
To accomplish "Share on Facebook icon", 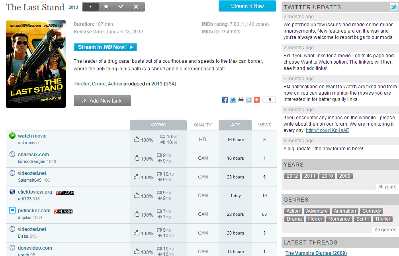I will (225, 100).
